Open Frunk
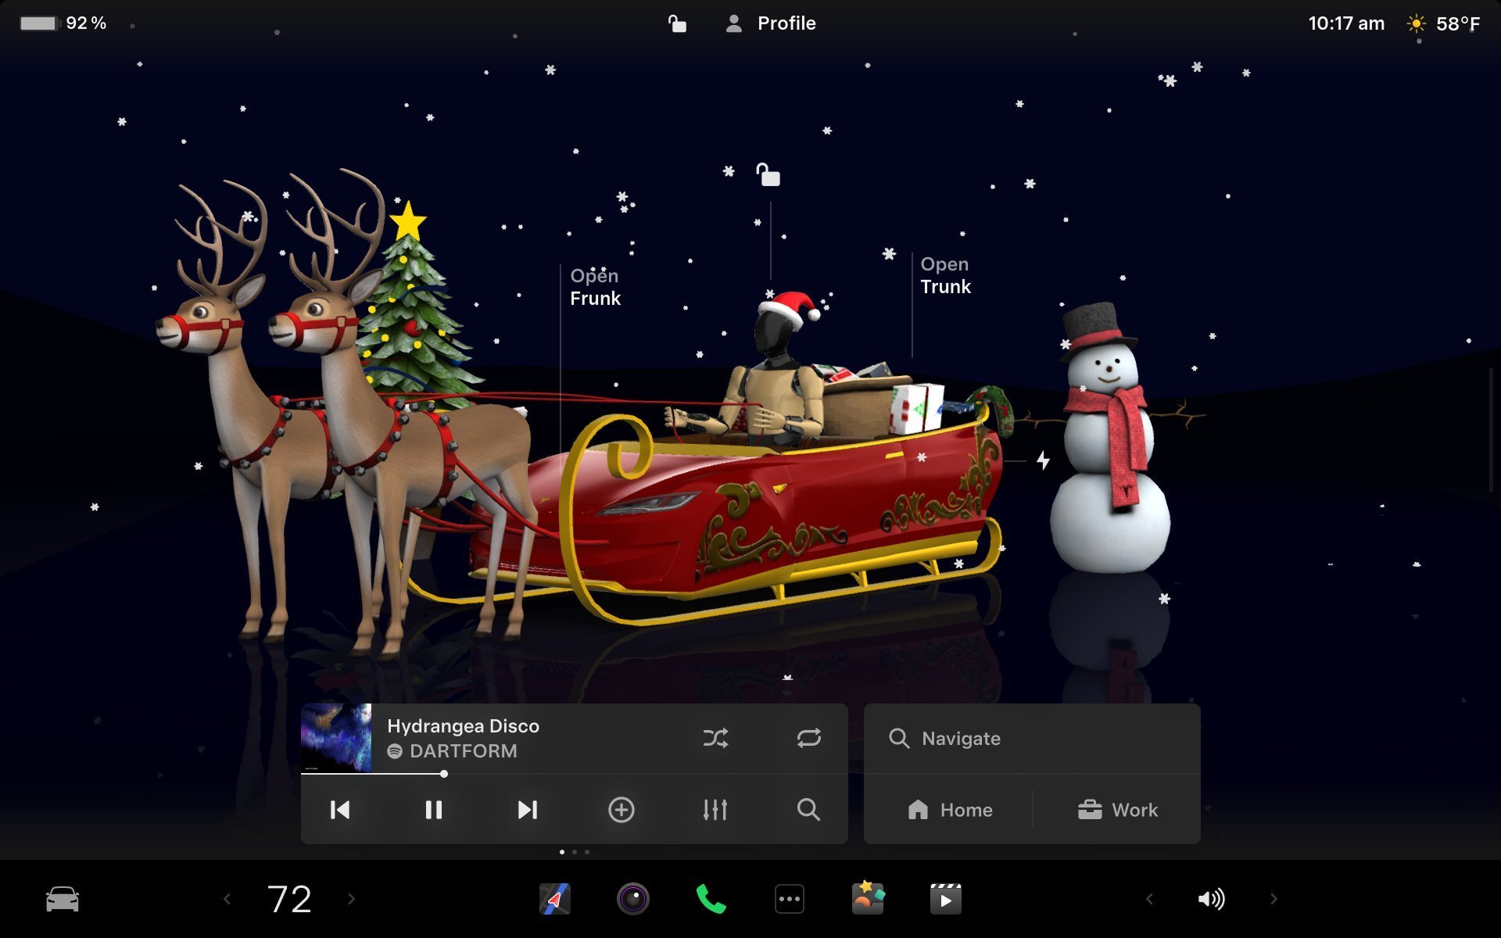1501x938 pixels. 594,287
